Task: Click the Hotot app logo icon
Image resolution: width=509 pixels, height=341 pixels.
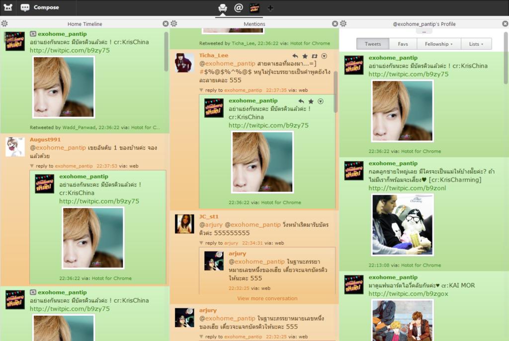Action: [8, 7]
